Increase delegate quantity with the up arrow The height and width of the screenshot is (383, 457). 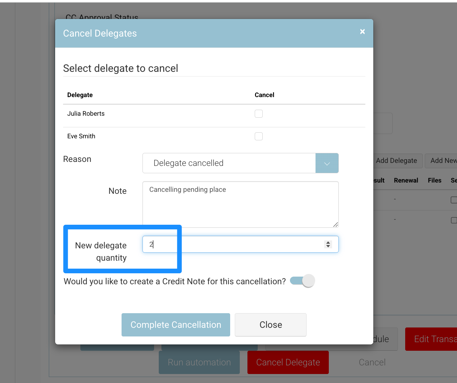point(328,242)
